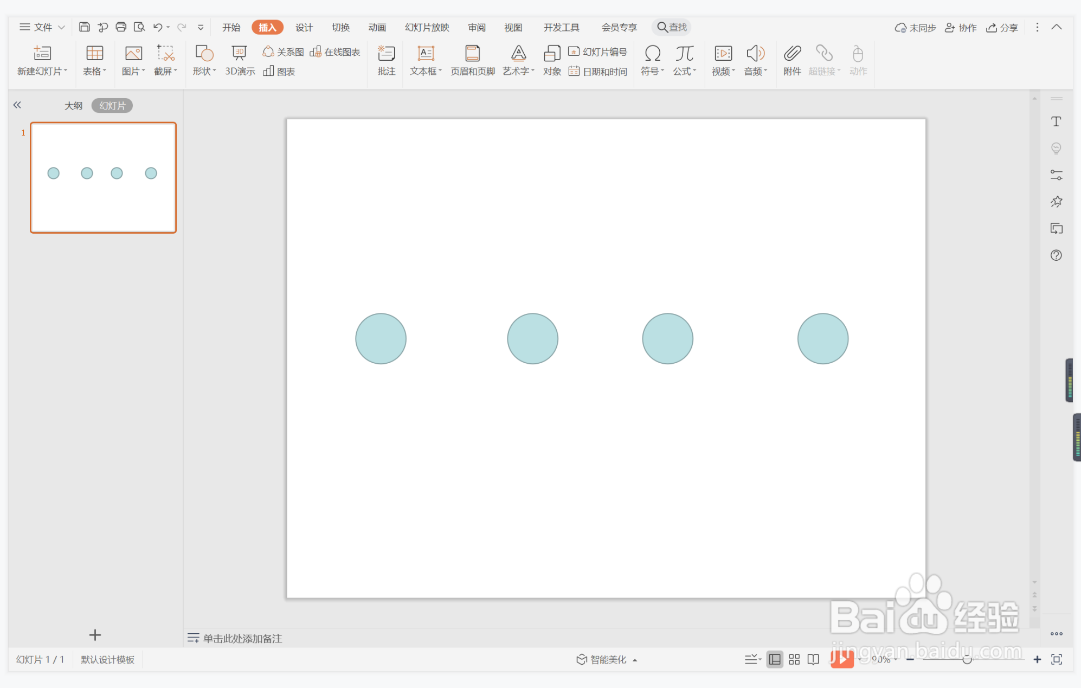
Task: Insert an attachment (附件)
Action: tap(792, 61)
